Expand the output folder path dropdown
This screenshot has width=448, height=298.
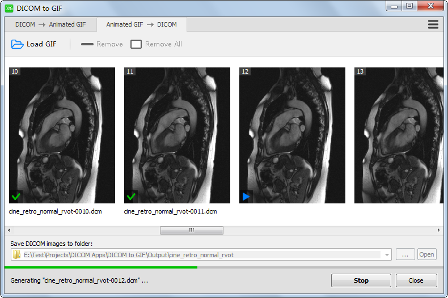(x=387, y=255)
